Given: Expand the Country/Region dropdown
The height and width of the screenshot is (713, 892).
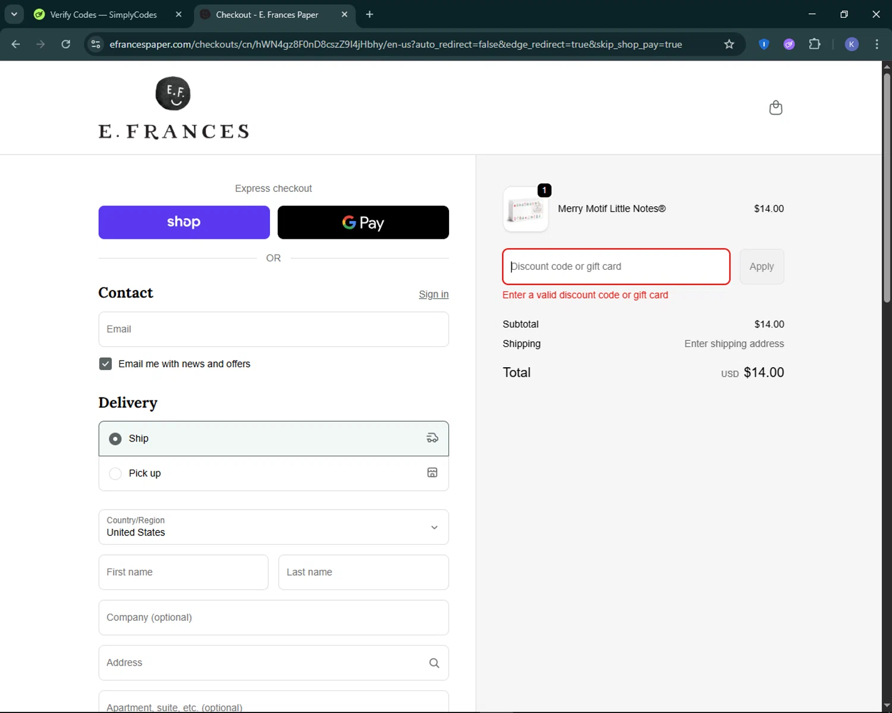Looking at the screenshot, I should click(274, 527).
